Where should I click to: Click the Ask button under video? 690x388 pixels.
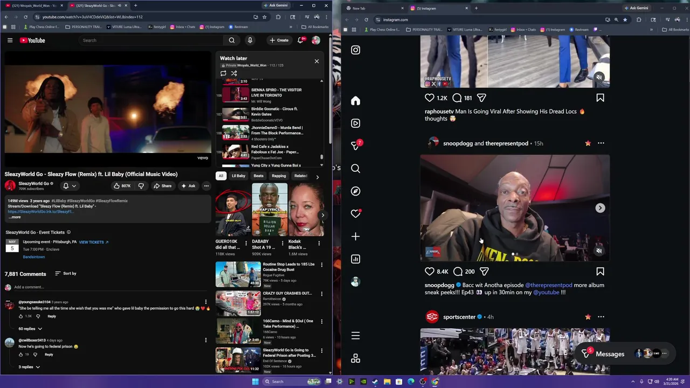coord(188,186)
